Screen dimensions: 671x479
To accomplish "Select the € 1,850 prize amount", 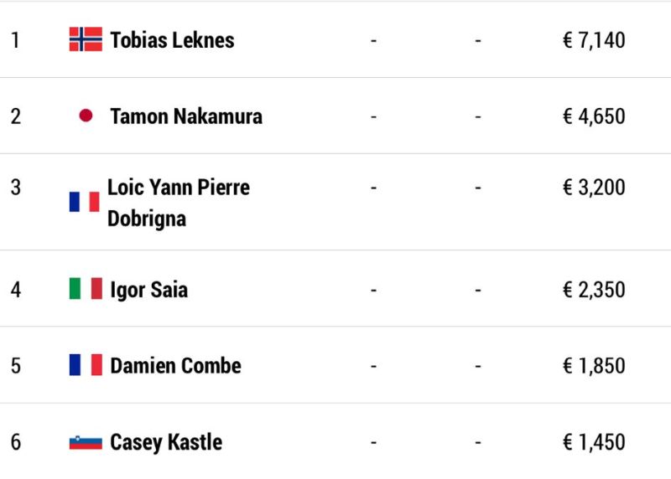I will 594,366.
